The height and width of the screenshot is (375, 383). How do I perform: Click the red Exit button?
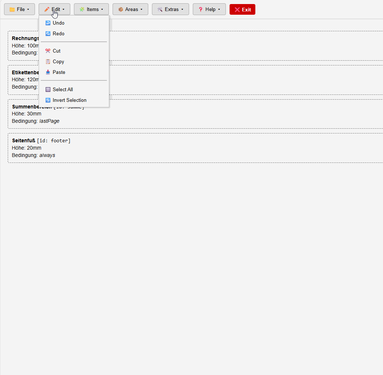242,10
